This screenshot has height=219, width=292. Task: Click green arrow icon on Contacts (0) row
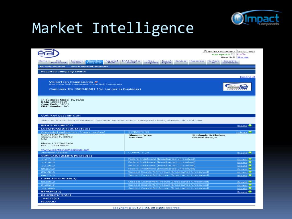[x=250, y=153]
